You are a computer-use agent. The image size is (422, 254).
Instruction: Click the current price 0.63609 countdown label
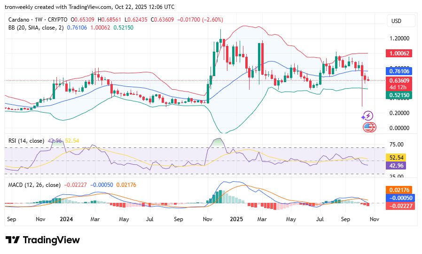399,83
